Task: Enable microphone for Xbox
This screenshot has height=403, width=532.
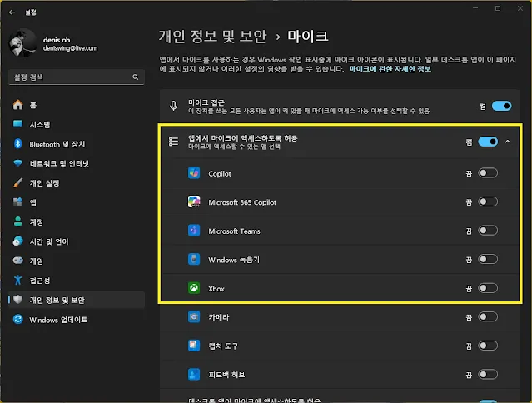Action: [488, 288]
